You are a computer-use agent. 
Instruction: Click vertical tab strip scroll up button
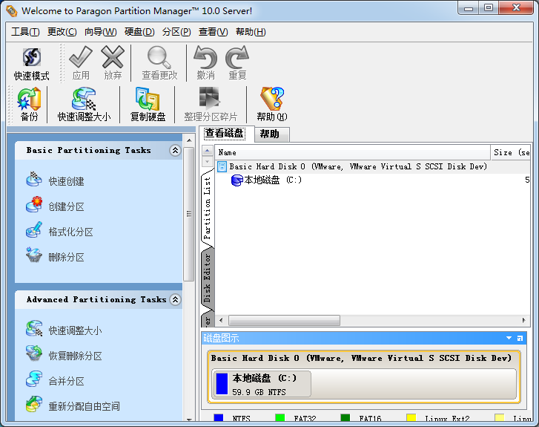[x=208, y=151]
